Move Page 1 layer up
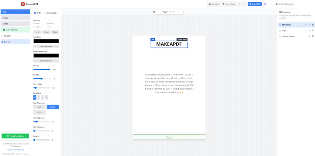 [x=306, y=30]
